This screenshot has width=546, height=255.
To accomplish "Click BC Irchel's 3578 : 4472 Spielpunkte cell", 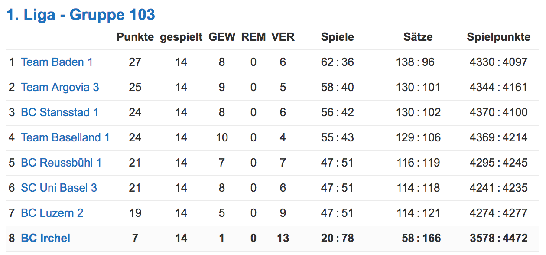I will click(499, 238).
